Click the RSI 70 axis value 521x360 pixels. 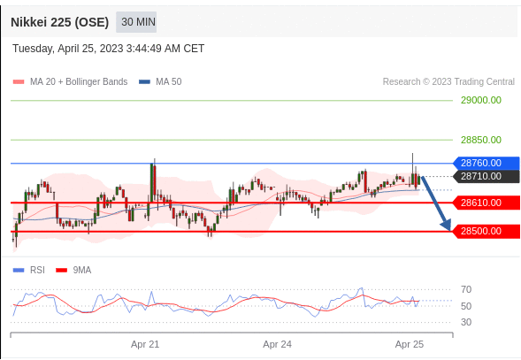tap(466, 289)
